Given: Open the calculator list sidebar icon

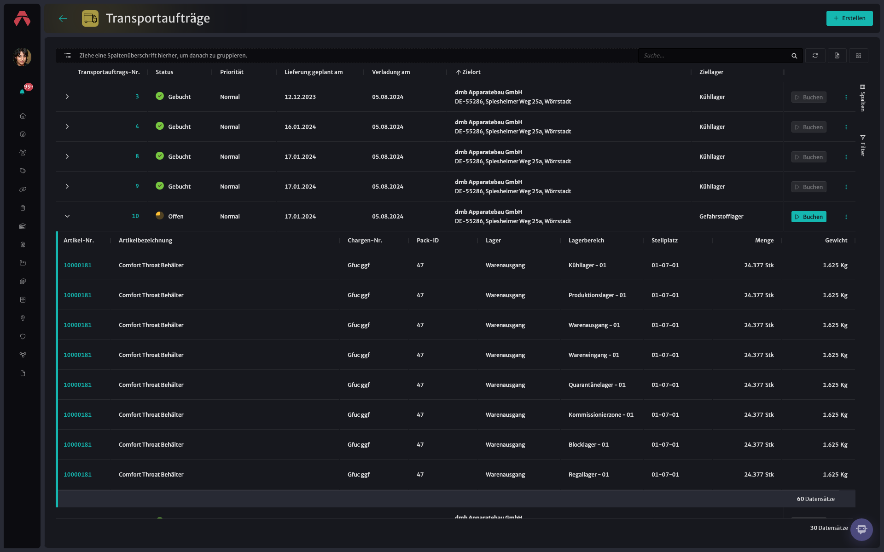Looking at the screenshot, I should coord(23,300).
